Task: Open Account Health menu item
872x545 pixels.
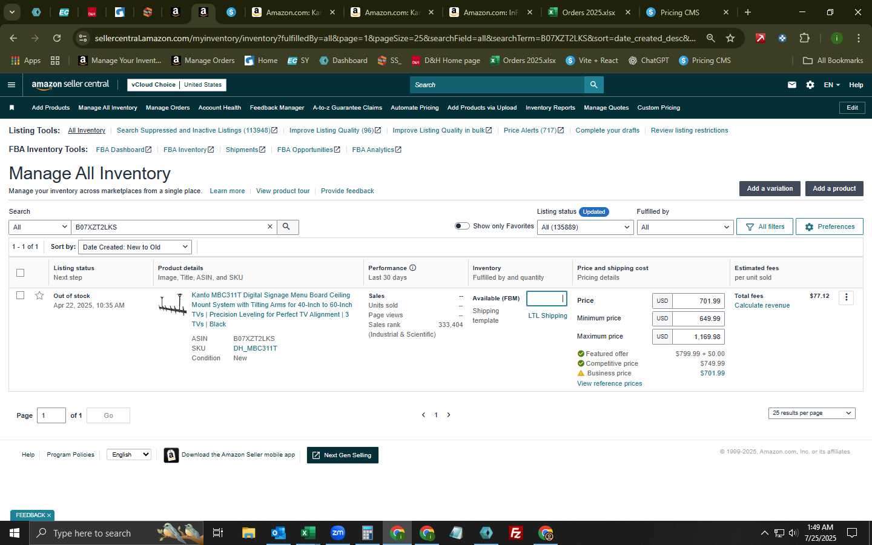Action: coord(220,108)
